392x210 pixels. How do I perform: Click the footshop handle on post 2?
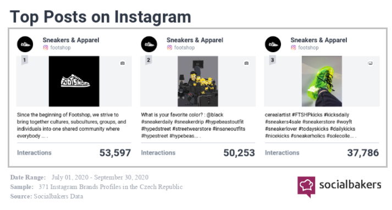pyautogui.click(x=184, y=47)
